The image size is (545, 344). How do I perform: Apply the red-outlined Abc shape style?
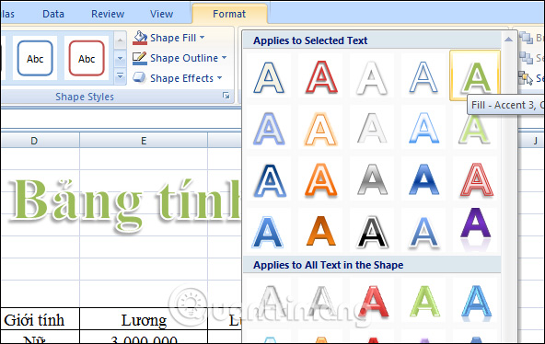tap(87, 58)
